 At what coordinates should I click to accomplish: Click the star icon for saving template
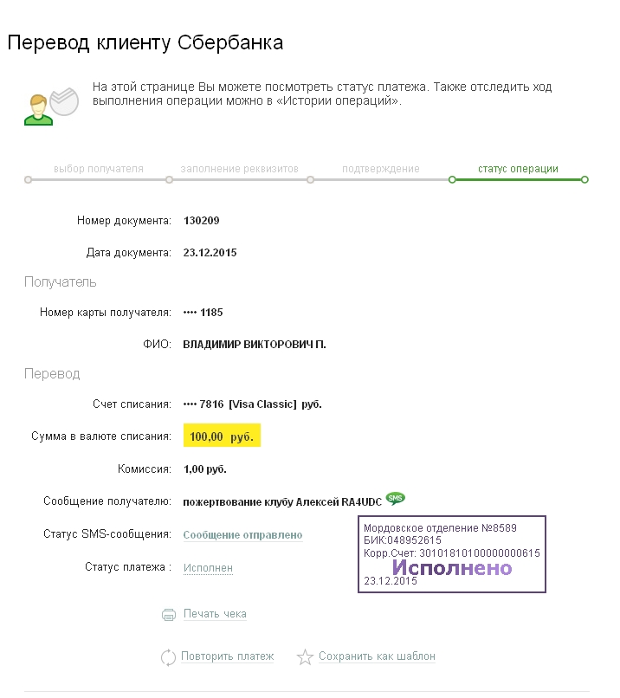(x=305, y=657)
